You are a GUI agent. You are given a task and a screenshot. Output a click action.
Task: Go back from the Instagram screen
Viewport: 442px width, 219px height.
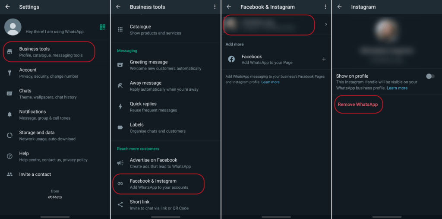[x=340, y=7]
